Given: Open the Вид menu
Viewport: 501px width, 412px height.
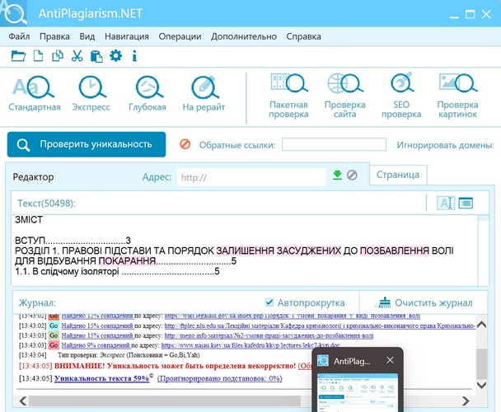Looking at the screenshot, I should (x=87, y=36).
